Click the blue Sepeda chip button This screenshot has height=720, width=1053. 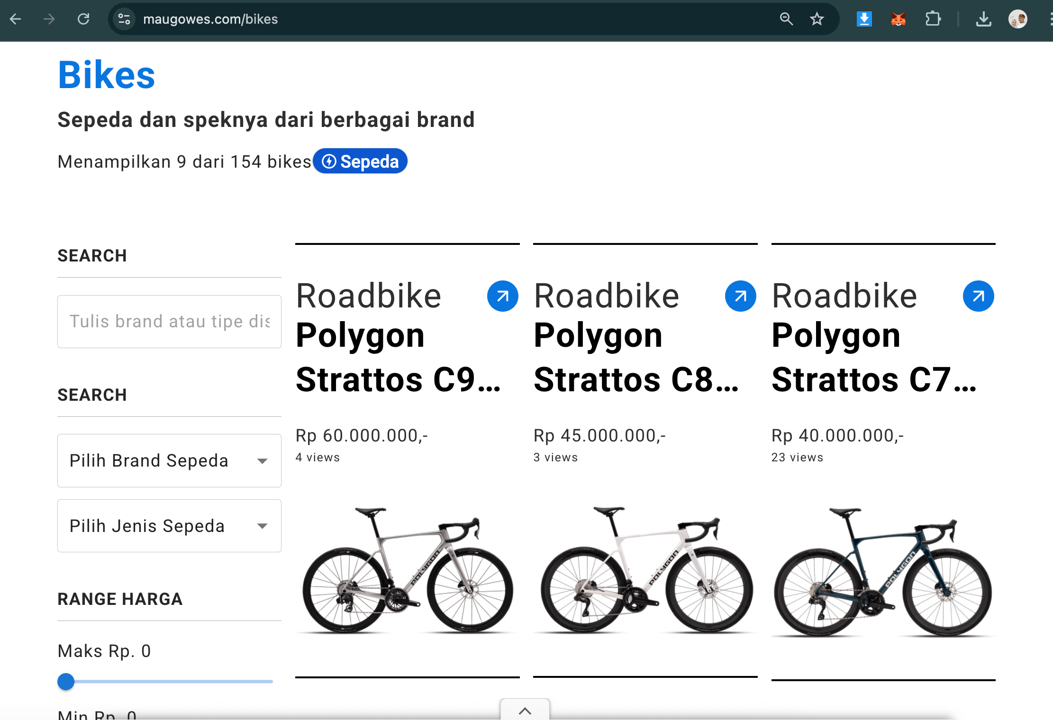(x=360, y=162)
